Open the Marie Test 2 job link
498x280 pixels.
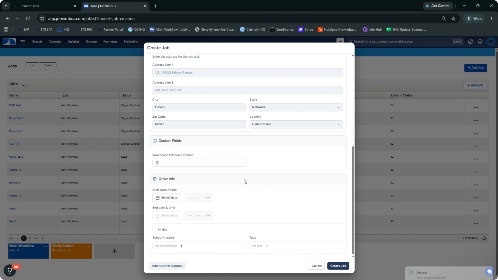tap(16, 157)
